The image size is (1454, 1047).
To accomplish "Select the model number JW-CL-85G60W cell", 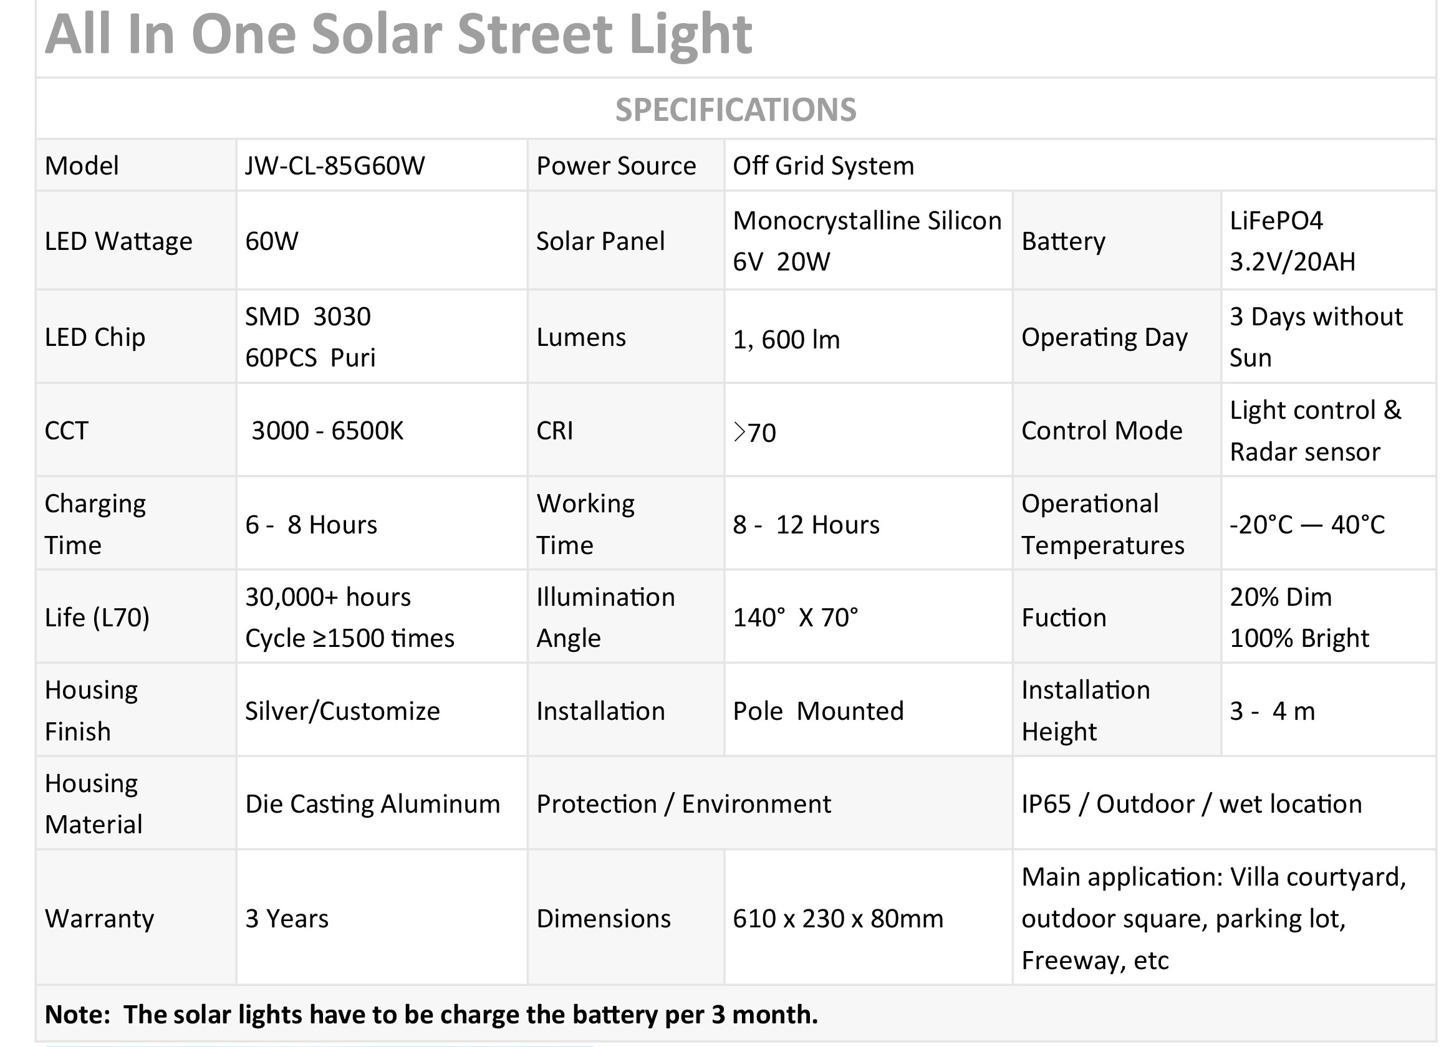I will pyautogui.click(x=335, y=166).
